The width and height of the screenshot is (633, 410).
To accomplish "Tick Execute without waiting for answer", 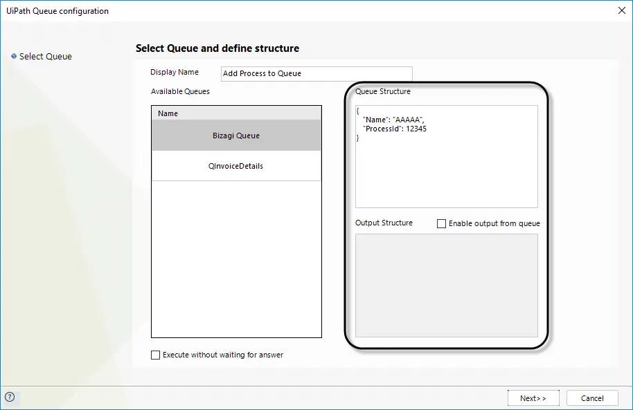I will 155,355.
